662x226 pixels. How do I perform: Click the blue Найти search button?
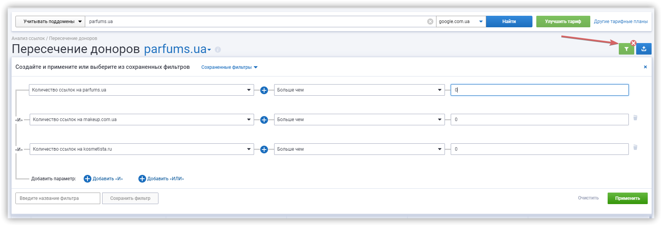(509, 22)
